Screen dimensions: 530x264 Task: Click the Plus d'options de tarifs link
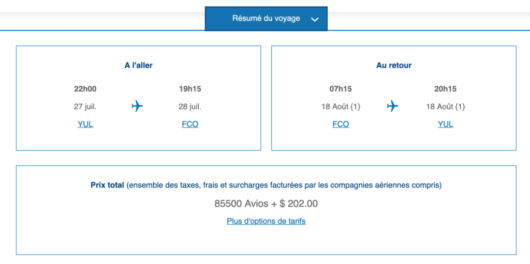pos(266,221)
